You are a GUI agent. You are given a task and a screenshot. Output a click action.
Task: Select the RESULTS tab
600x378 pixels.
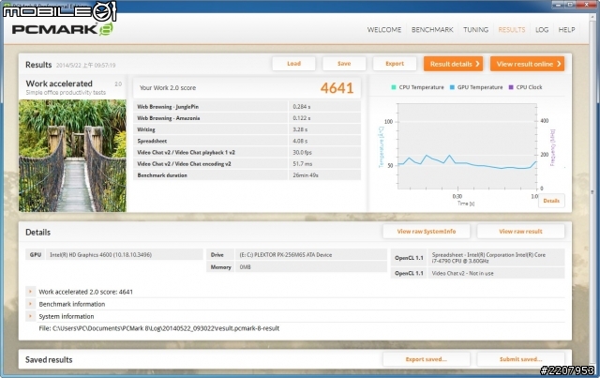(512, 29)
